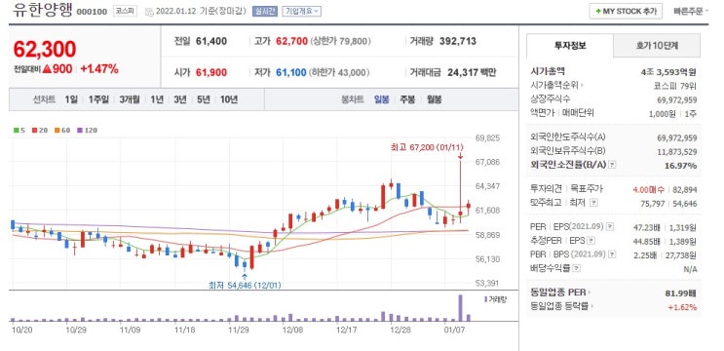Open help icon beside PER EPS(2021.09)
Screen dimensions: 724x351
click(610, 227)
